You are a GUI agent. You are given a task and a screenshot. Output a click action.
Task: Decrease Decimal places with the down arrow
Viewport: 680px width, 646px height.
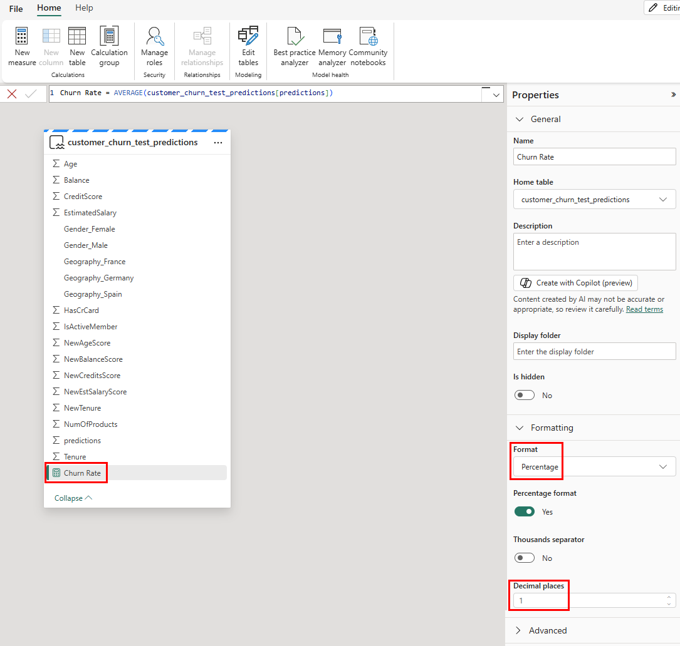[669, 603]
